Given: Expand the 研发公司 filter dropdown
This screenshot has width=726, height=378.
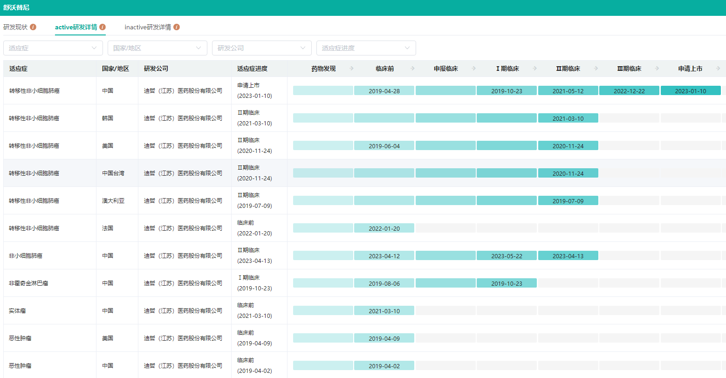Looking at the screenshot, I should [262, 48].
